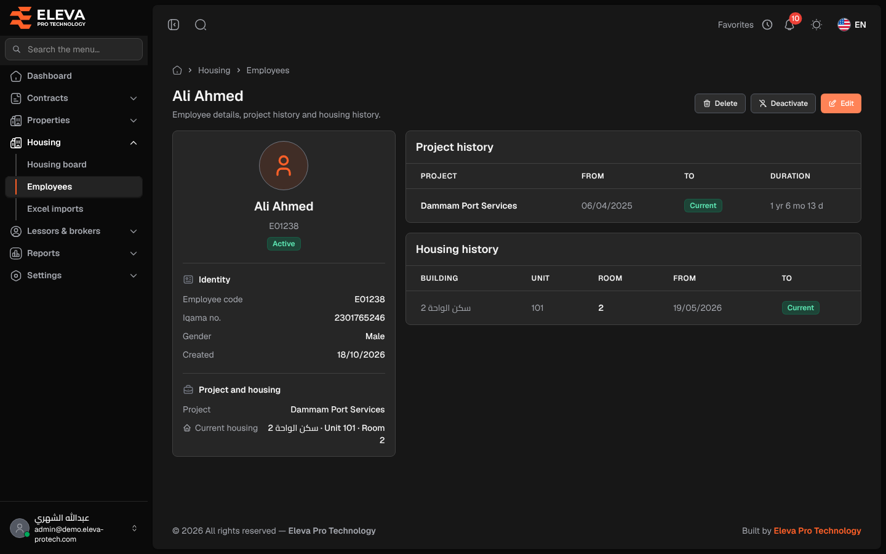Open the account switcher arrows
886x554 pixels.
(134, 528)
